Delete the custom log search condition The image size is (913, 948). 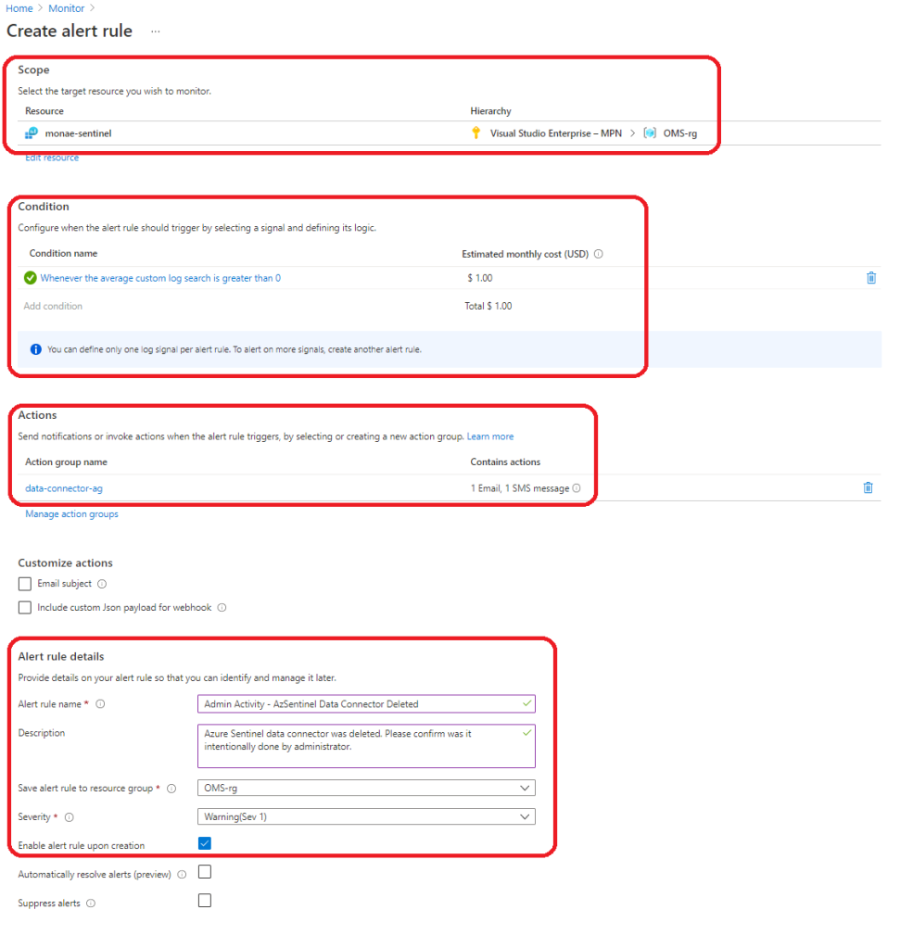pyautogui.click(x=870, y=278)
